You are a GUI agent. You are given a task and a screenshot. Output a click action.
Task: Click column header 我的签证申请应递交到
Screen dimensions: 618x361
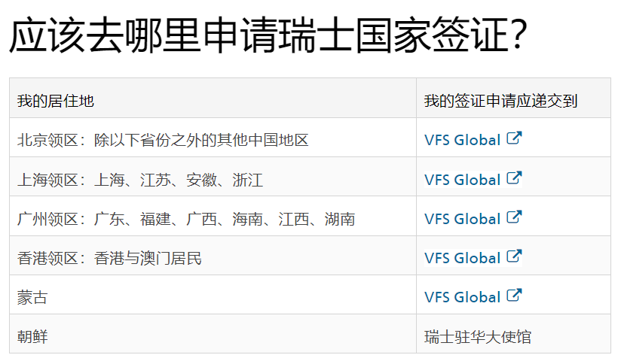coord(513,98)
